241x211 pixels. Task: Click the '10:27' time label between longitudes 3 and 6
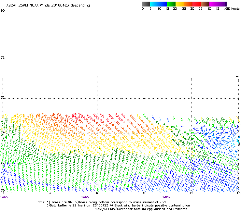tap(85, 197)
